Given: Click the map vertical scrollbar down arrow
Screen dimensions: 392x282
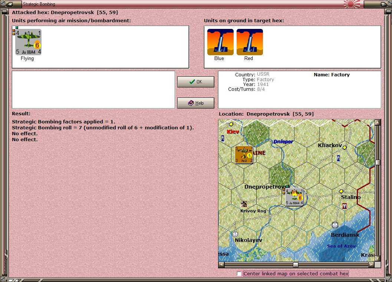Looking at the screenshot, I should tap(378, 258).
